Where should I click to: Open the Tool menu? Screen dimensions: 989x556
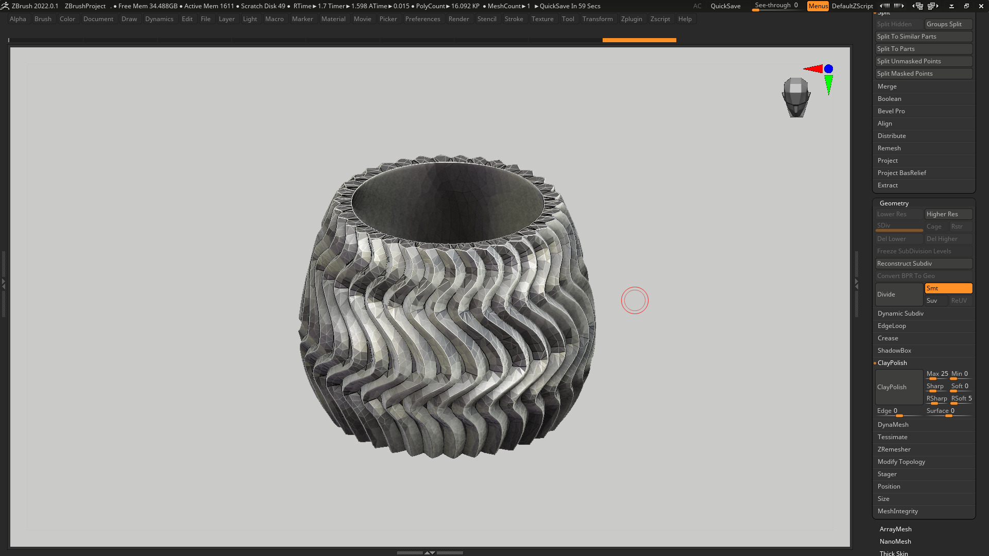(x=568, y=19)
